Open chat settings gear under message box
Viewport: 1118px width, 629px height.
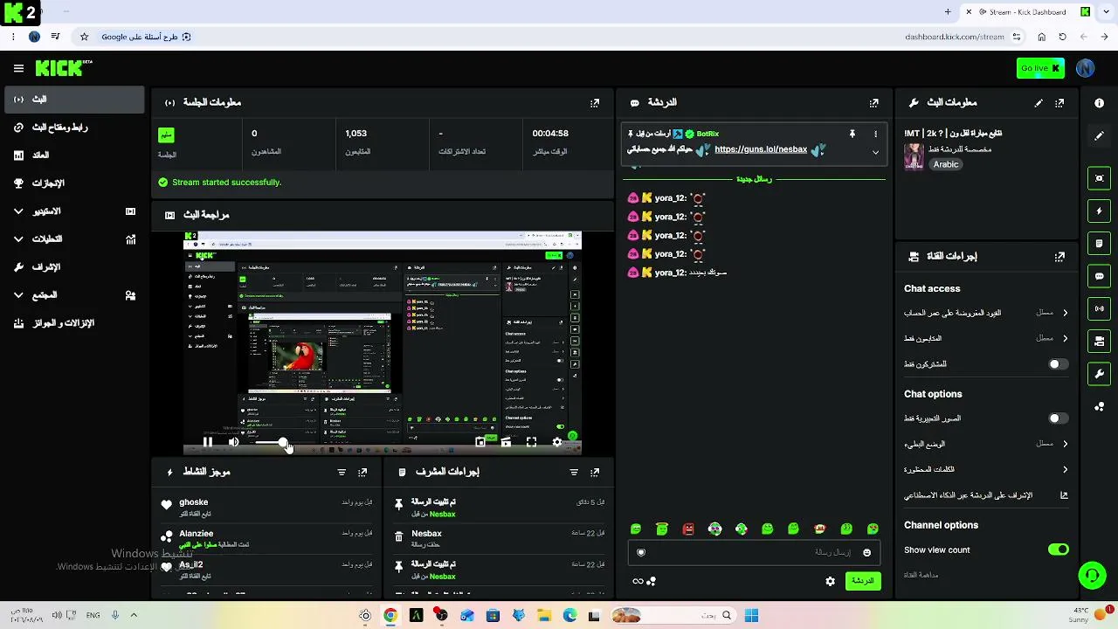[x=830, y=581]
